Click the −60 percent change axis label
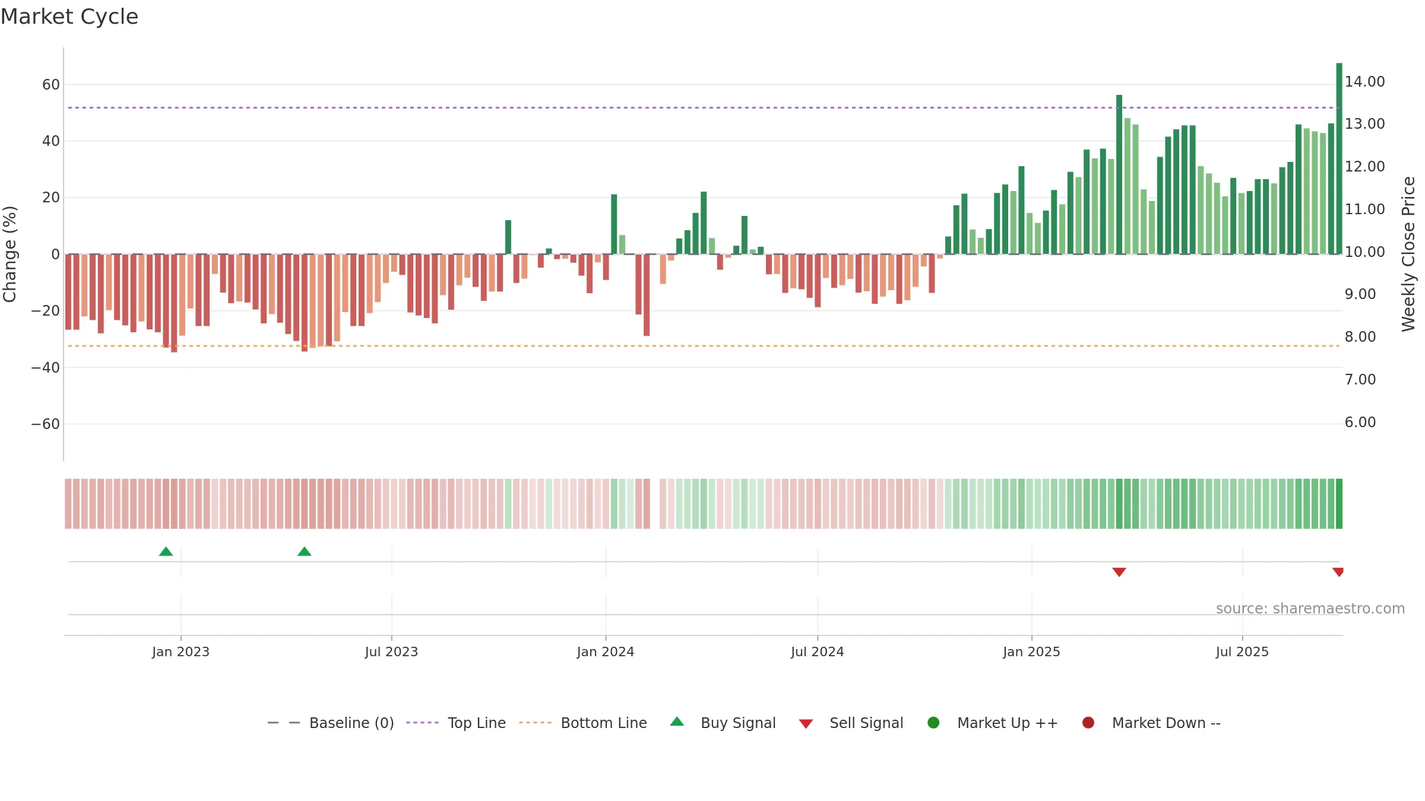The image size is (1425, 801). pos(46,424)
